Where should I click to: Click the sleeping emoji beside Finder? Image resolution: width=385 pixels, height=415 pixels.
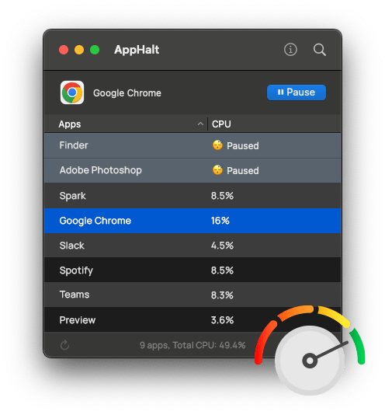pos(217,145)
